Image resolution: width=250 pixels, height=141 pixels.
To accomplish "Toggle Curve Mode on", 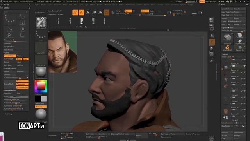I will (10, 56).
